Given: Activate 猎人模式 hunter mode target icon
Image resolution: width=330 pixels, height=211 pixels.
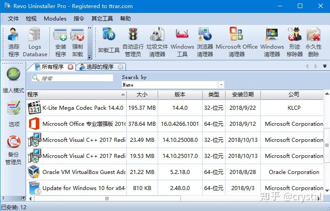Looking at the screenshot, I should 13,74.
